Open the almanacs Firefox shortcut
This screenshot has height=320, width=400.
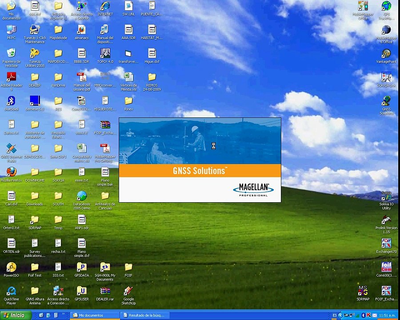click(x=82, y=30)
